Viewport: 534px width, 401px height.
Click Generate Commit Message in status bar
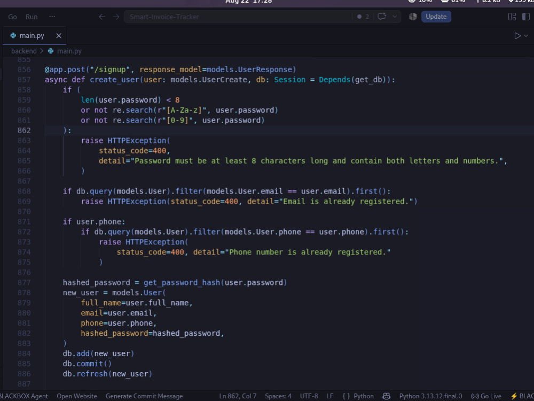(x=144, y=396)
